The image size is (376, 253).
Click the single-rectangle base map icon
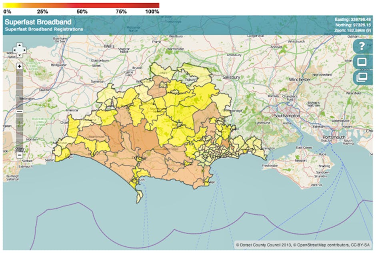point(362,62)
